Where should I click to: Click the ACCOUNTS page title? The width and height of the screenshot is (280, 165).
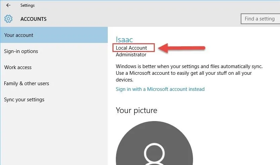(33, 19)
